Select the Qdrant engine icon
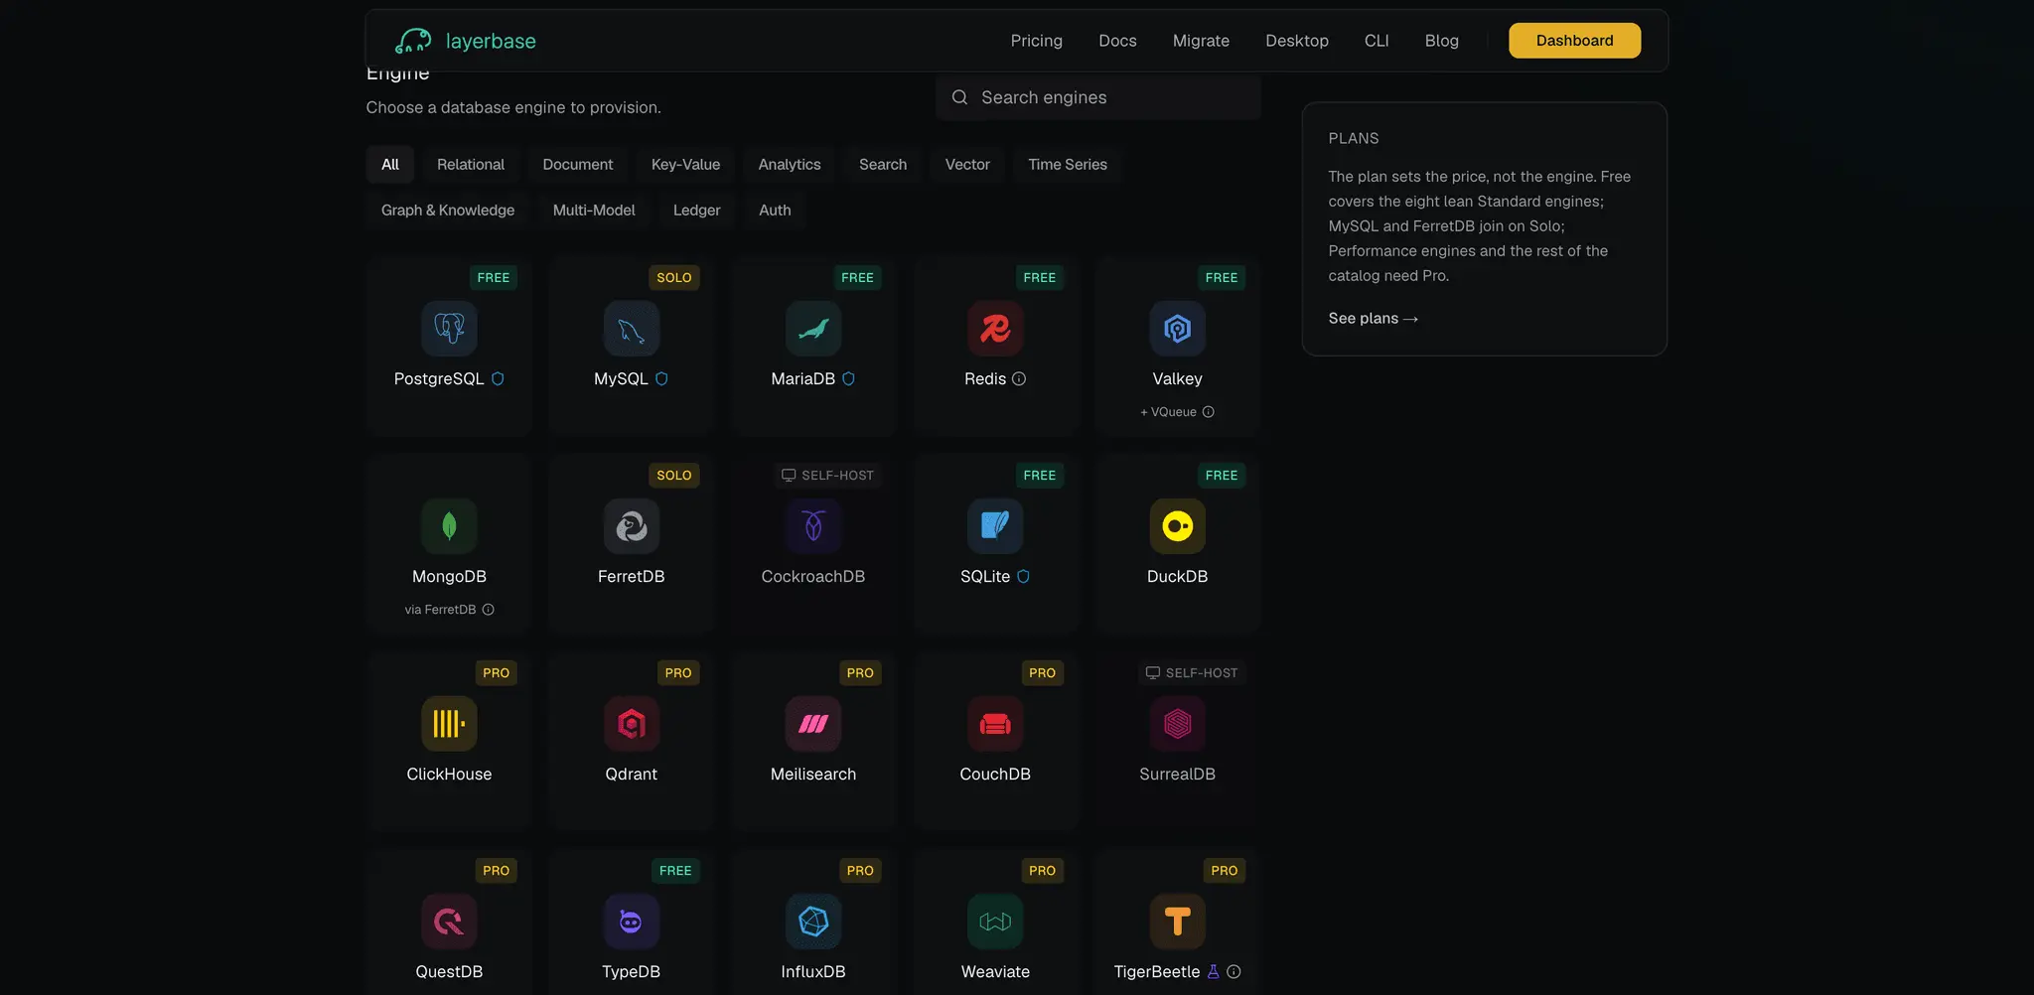Screen dimensions: 2034x995 coord(632,724)
